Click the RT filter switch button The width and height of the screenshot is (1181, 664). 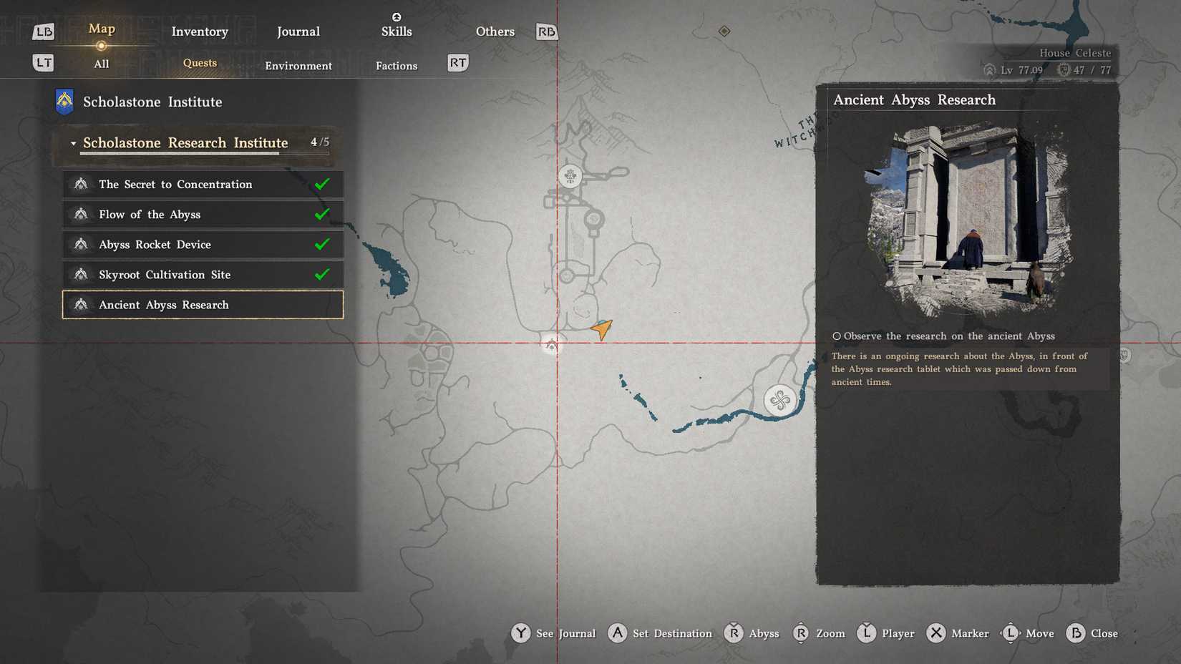tap(458, 63)
